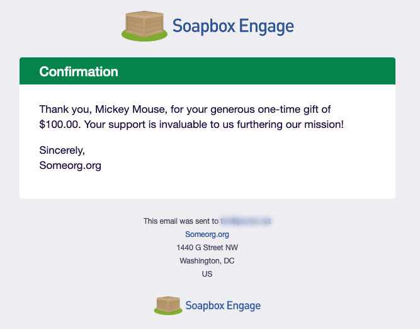Click "This email was sent to" text

(x=181, y=221)
